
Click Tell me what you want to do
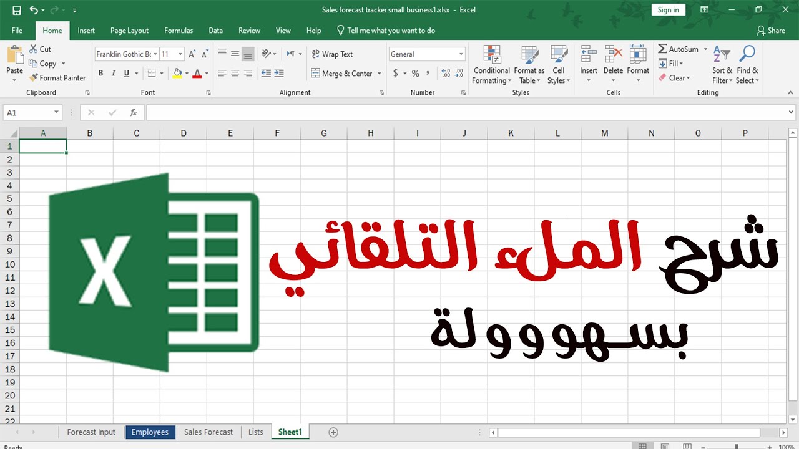[386, 31]
